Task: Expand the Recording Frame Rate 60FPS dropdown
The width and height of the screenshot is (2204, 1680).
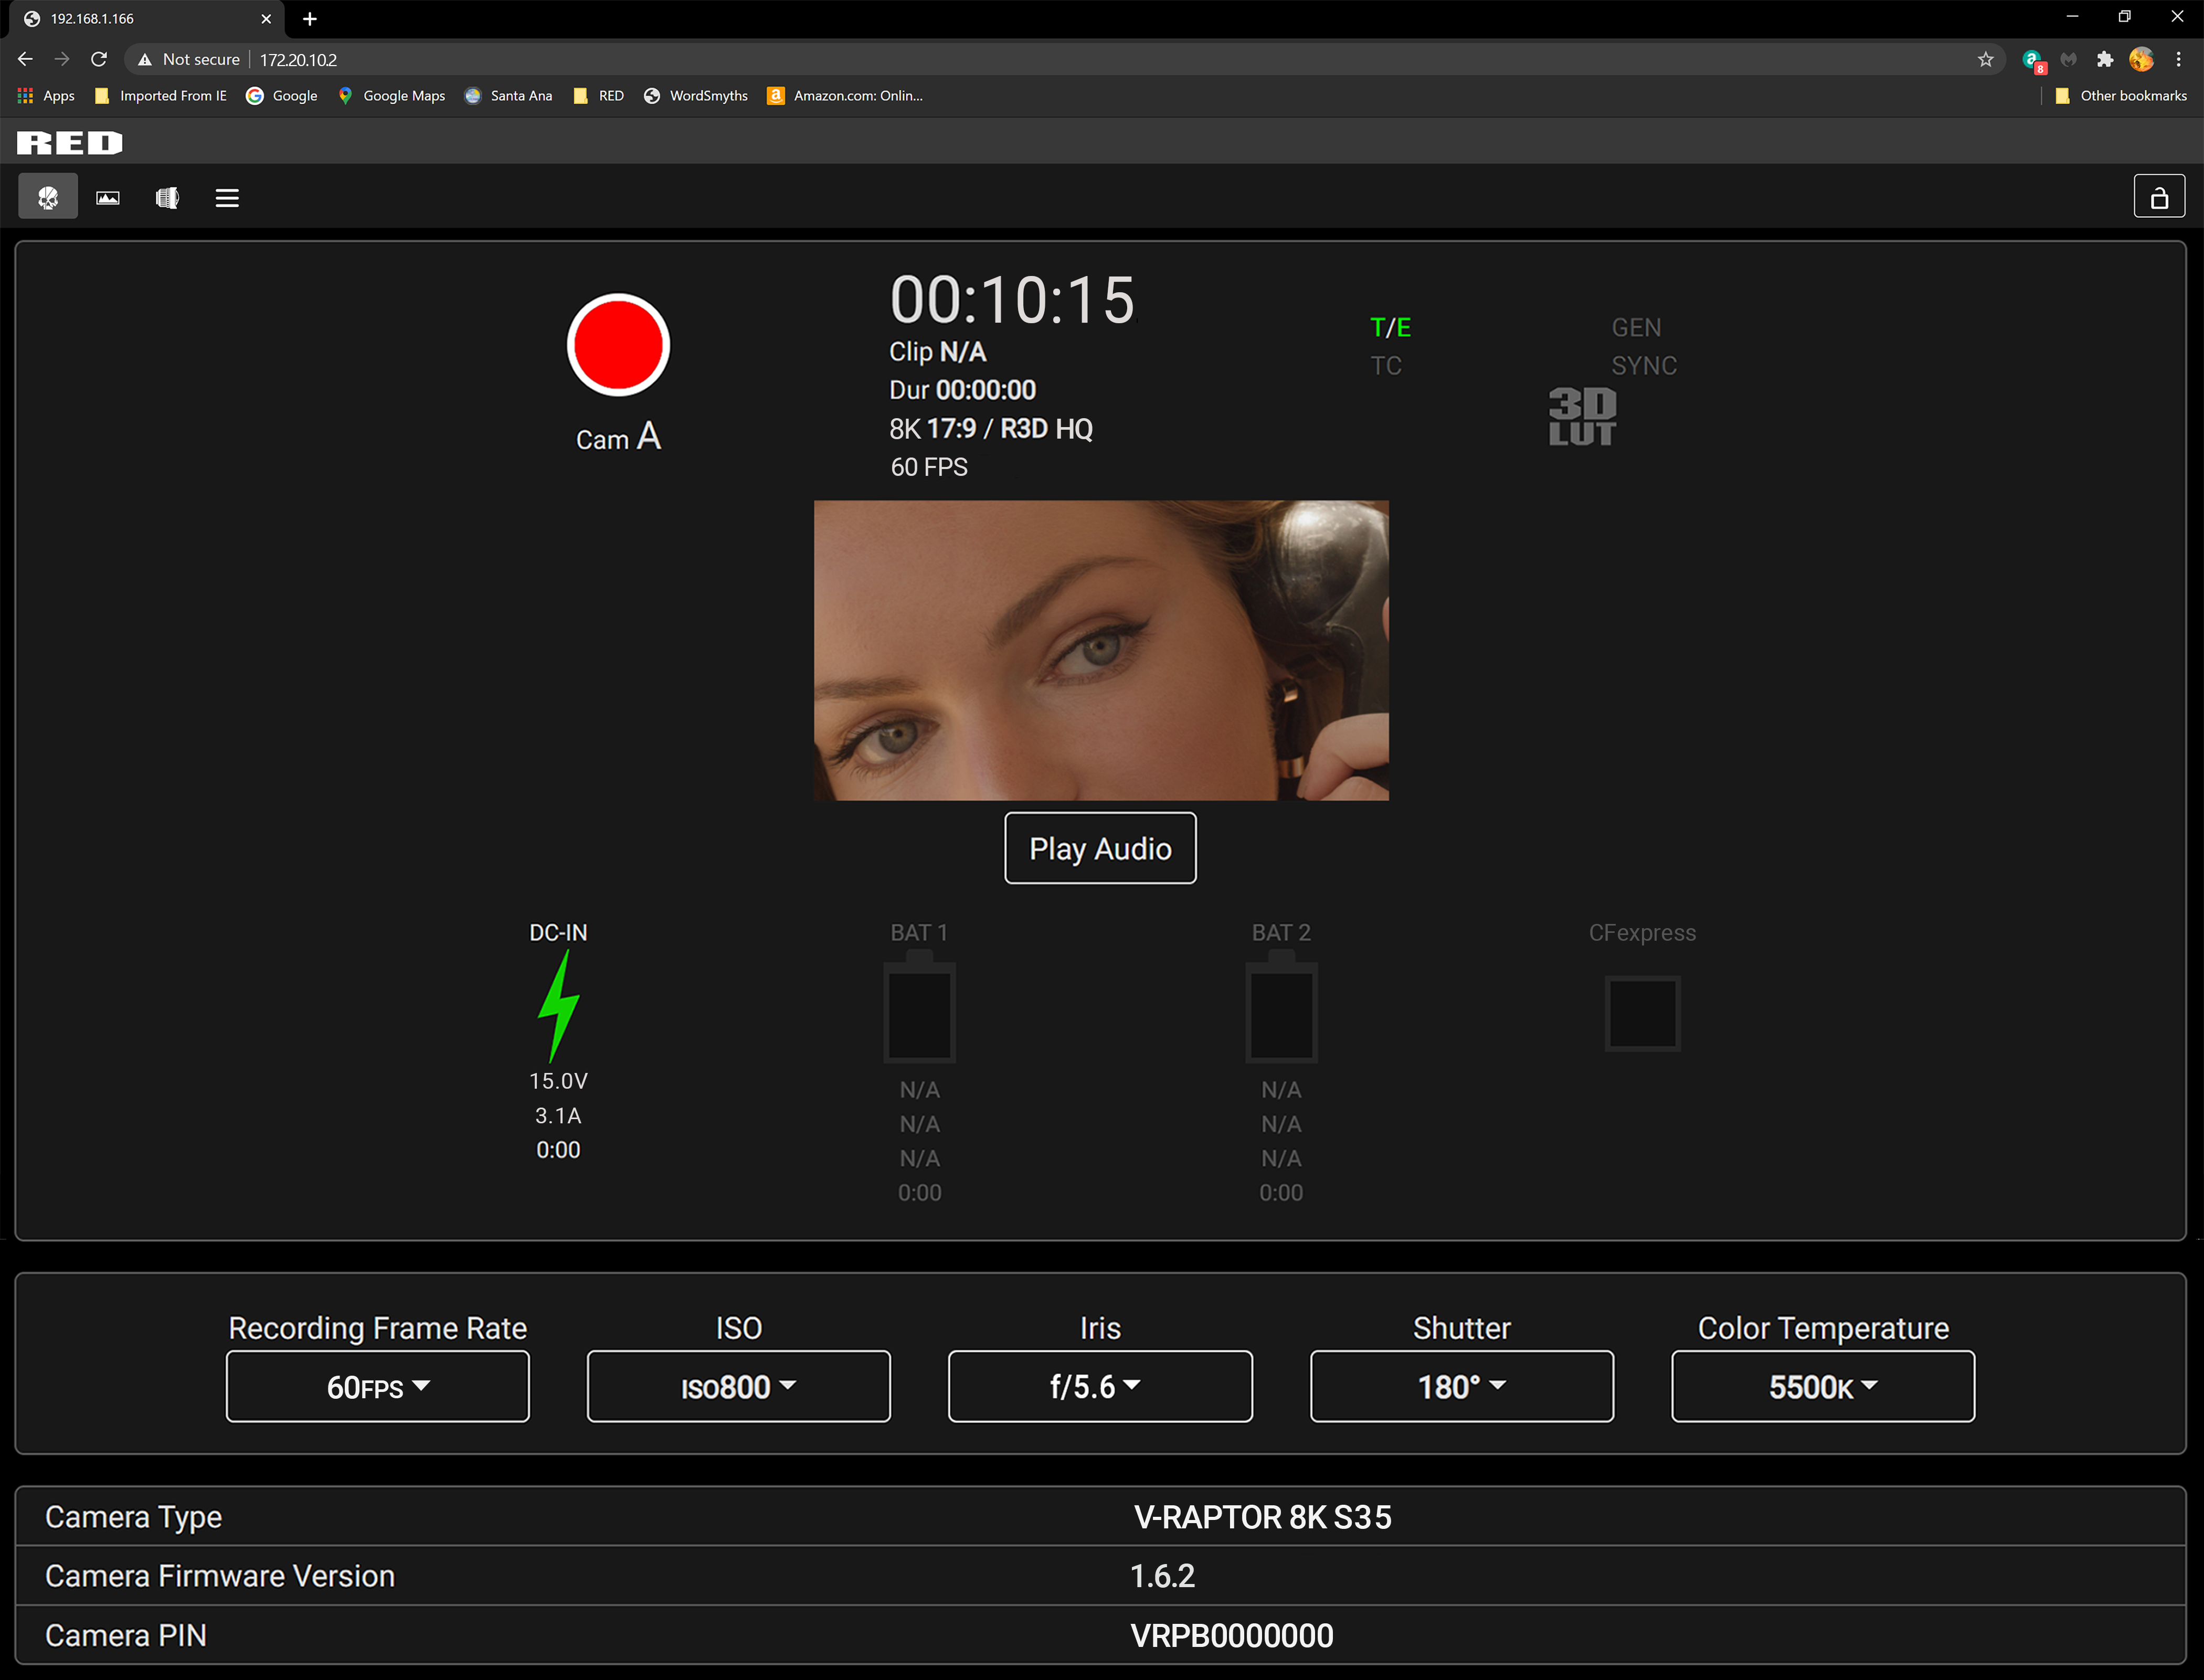Action: point(378,1386)
